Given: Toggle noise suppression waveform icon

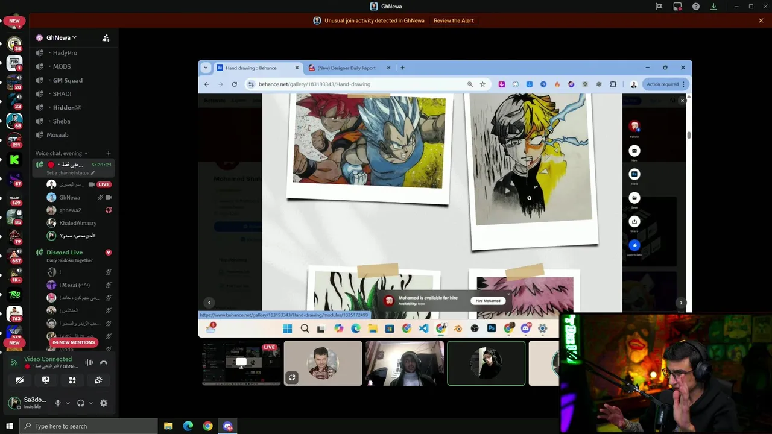Looking at the screenshot, I should point(89,362).
